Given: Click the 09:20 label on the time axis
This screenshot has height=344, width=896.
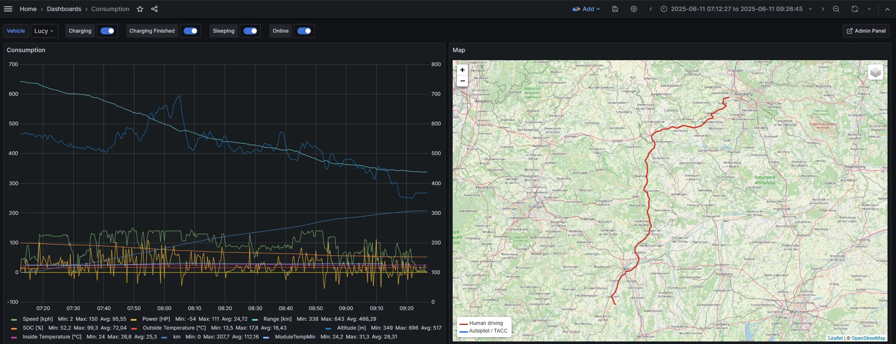Looking at the screenshot, I should tap(406, 308).
